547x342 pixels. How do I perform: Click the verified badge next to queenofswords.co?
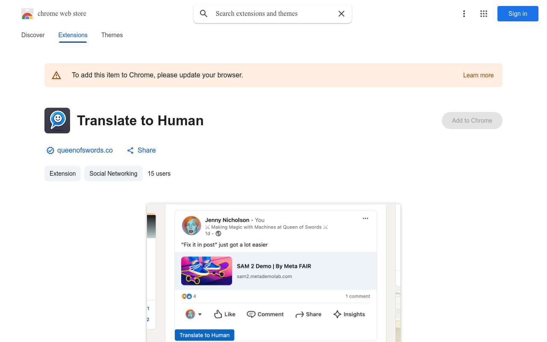[50, 150]
